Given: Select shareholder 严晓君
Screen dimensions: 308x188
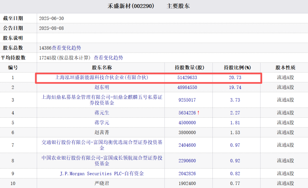Looking at the screenshot, I should (x=102, y=183).
